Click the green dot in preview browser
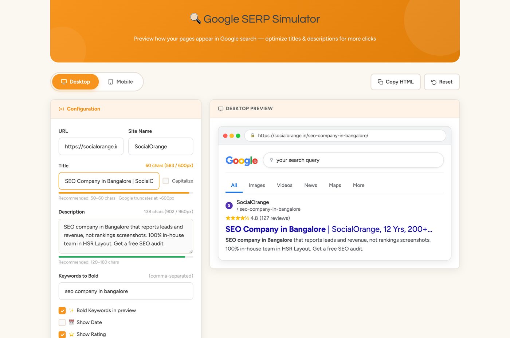 (238, 136)
